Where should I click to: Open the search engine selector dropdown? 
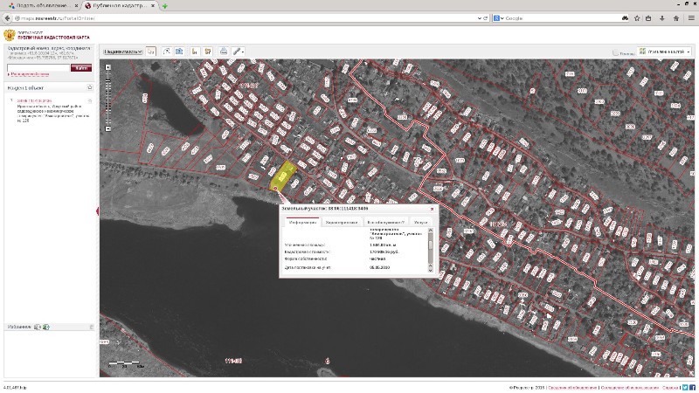click(x=498, y=17)
